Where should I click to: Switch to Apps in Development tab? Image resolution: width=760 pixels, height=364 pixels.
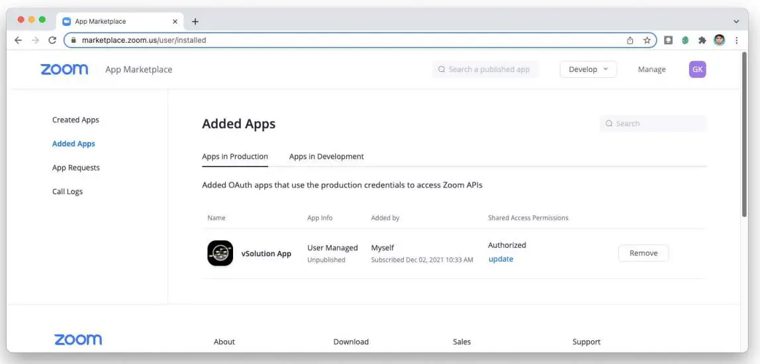click(x=326, y=157)
